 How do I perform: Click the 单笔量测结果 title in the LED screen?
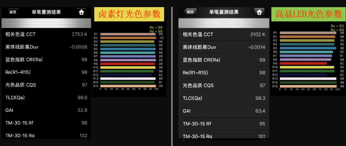(224, 12)
